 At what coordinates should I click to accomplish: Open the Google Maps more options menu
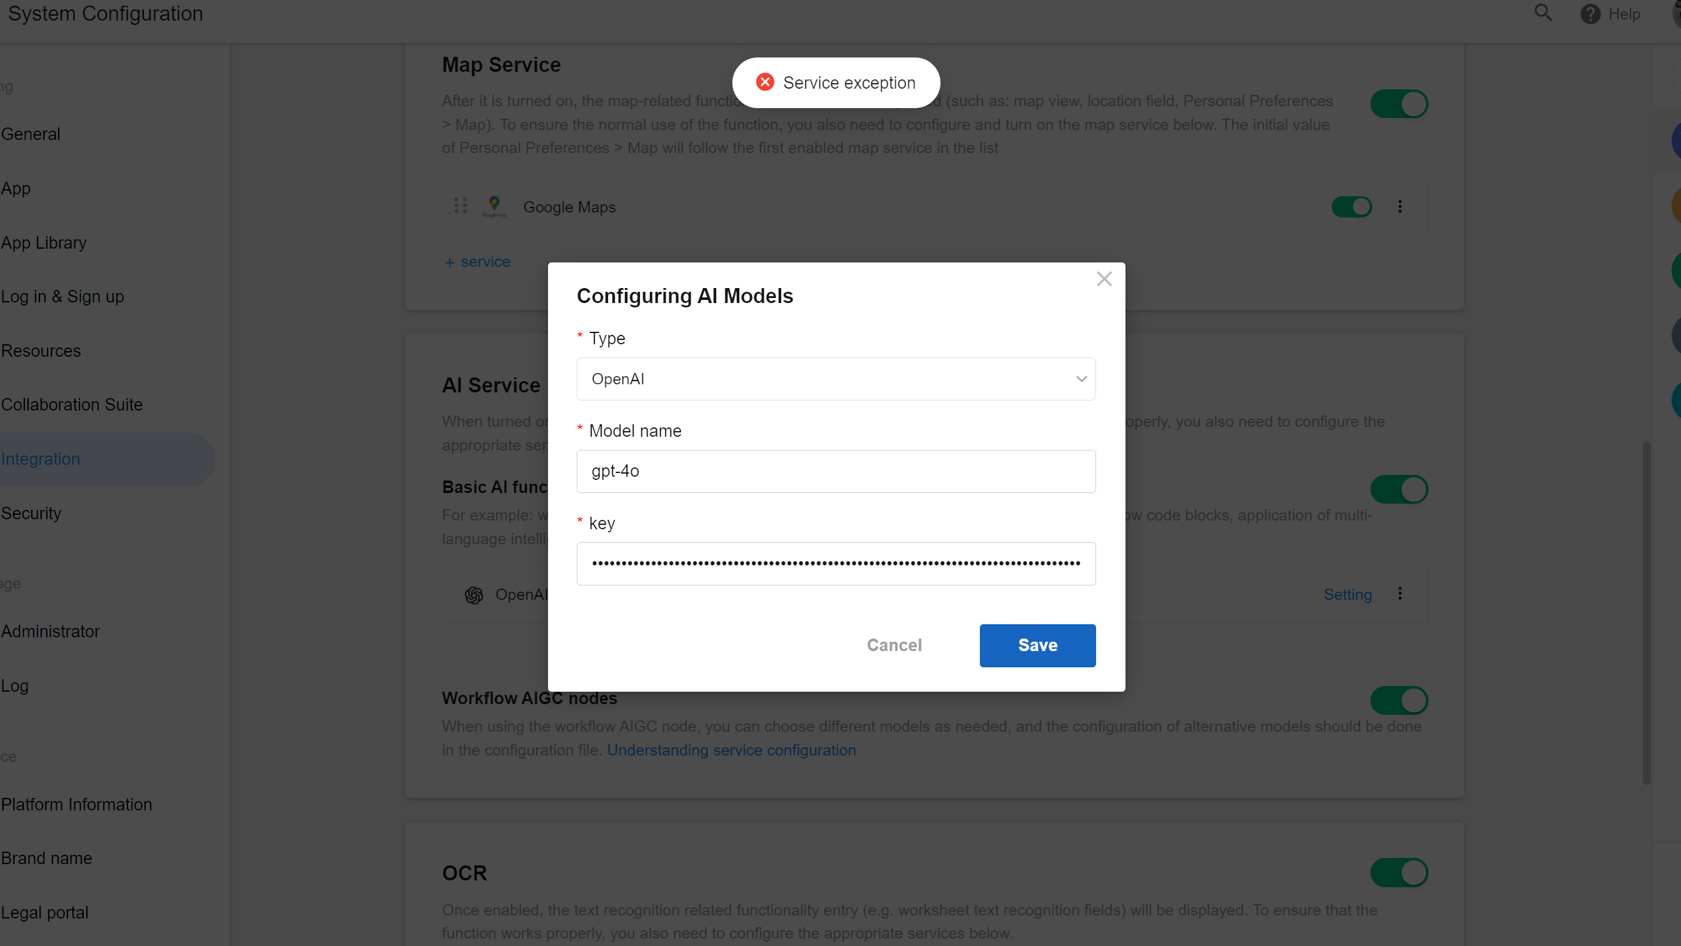[x=1400, y=207]
